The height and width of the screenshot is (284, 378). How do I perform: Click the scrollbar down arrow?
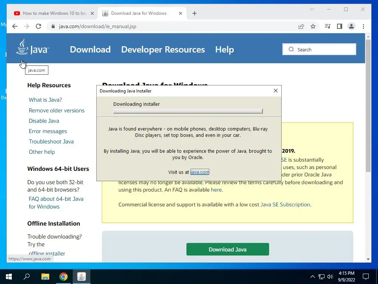click(368, 259)
